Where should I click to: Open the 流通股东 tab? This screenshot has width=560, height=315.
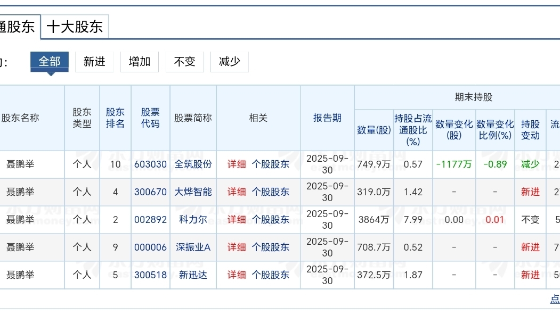20,27
